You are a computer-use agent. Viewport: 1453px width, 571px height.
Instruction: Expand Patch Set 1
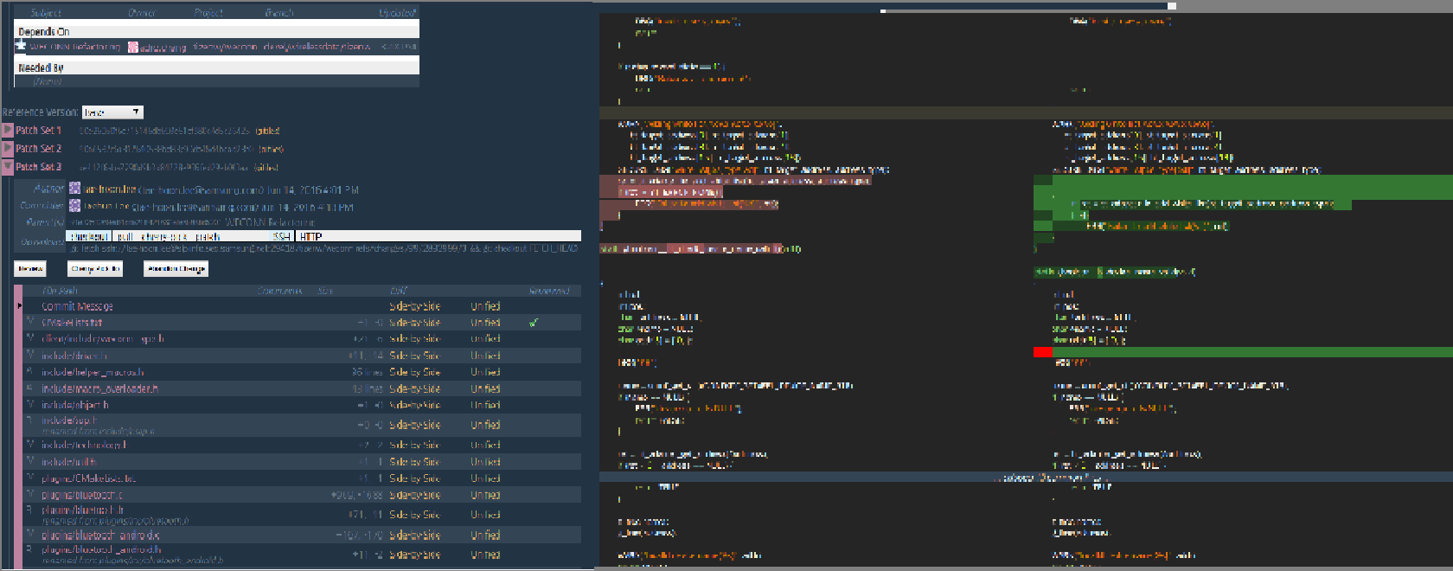(7, 130)
